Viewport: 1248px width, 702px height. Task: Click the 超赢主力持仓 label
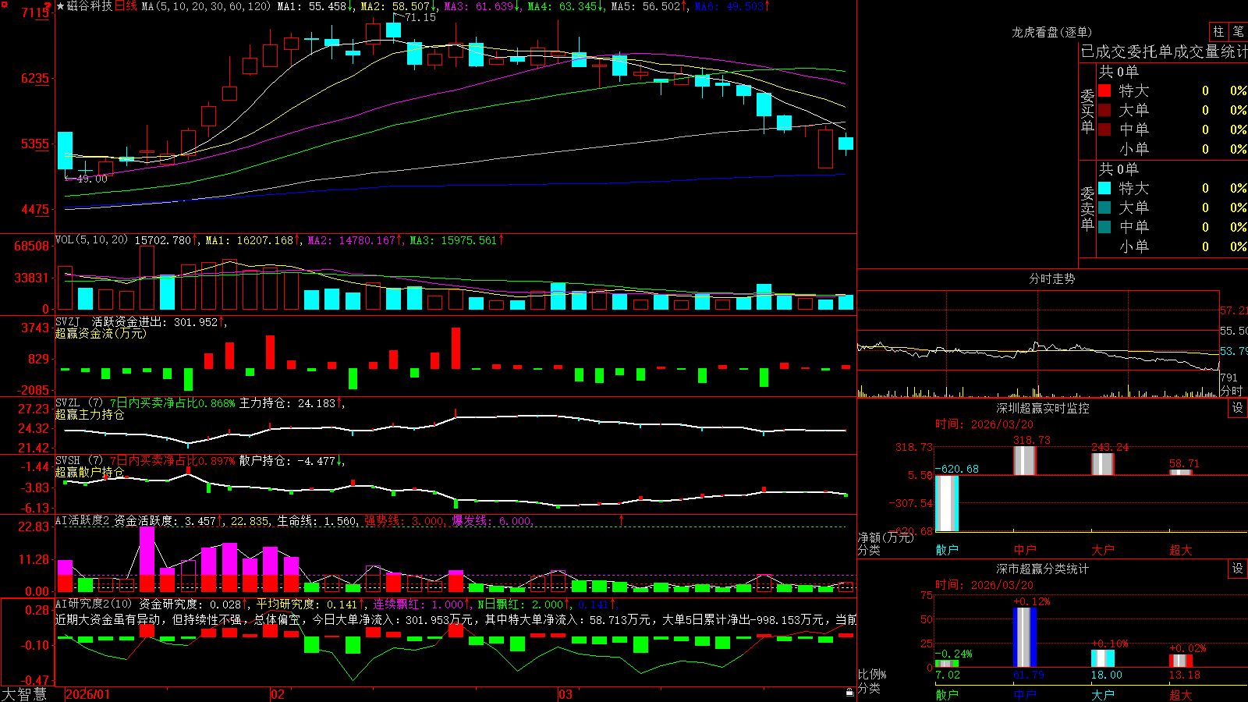(90, 414)
